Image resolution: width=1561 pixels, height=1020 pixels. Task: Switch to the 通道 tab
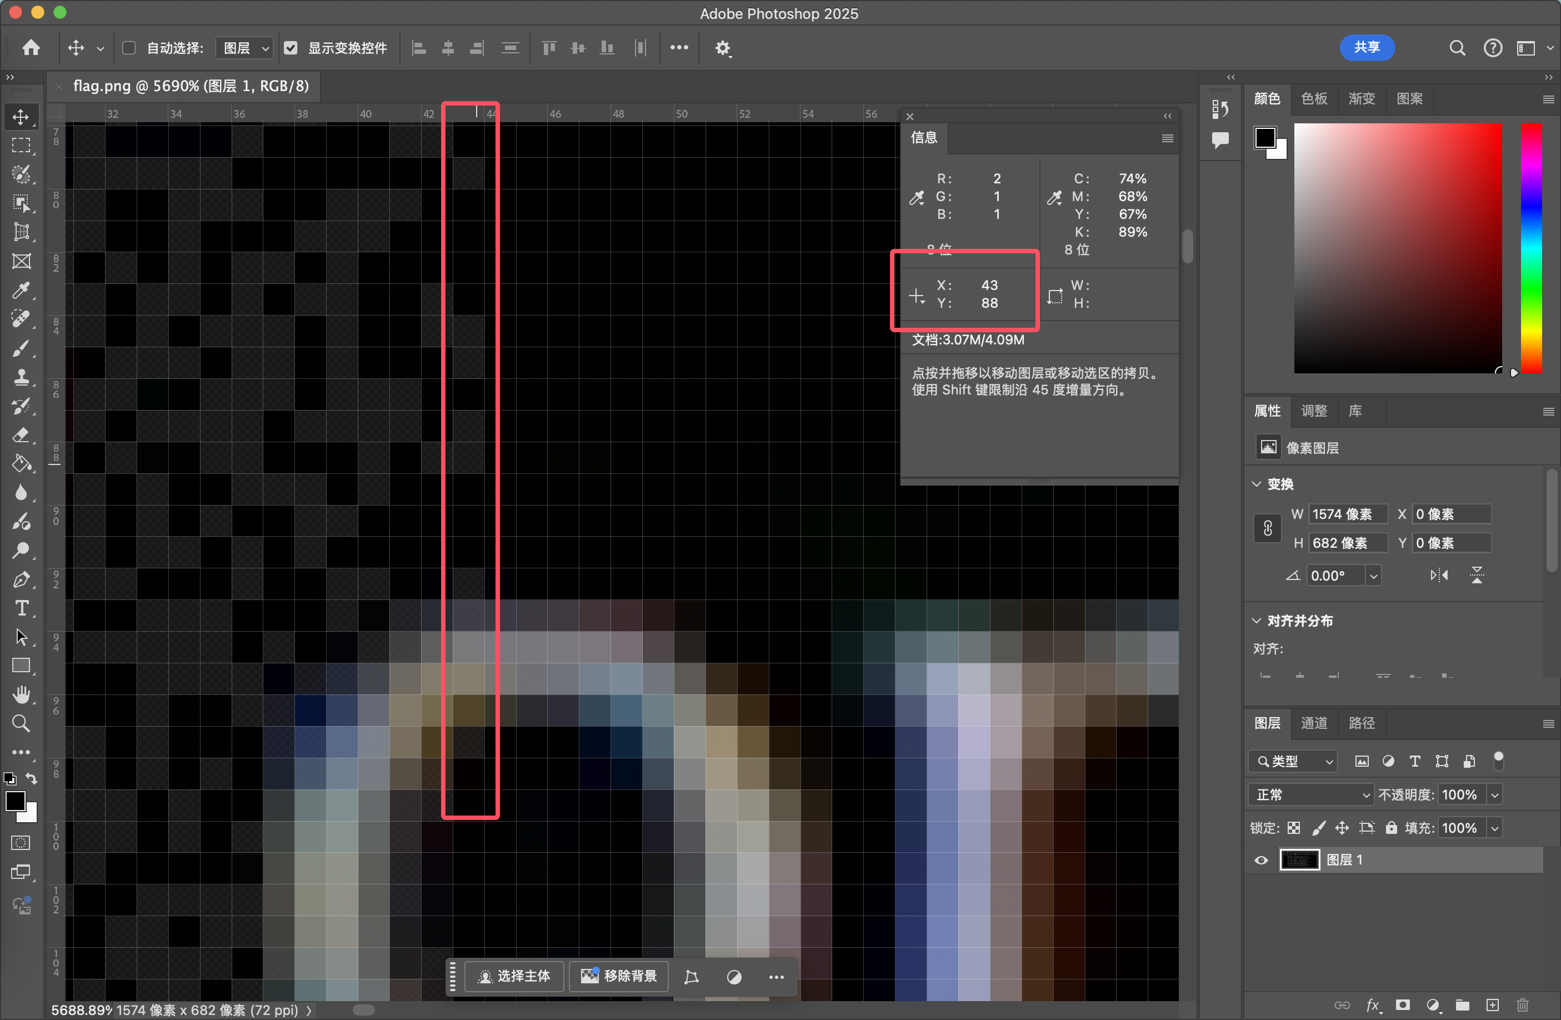click(x=1314, y=723)
